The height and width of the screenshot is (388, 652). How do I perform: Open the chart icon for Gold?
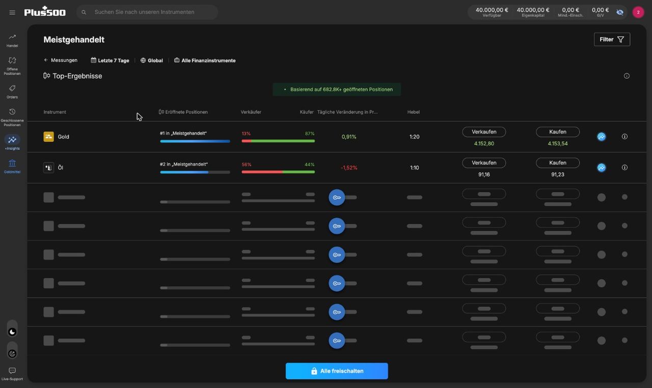(x=602, y=137)
